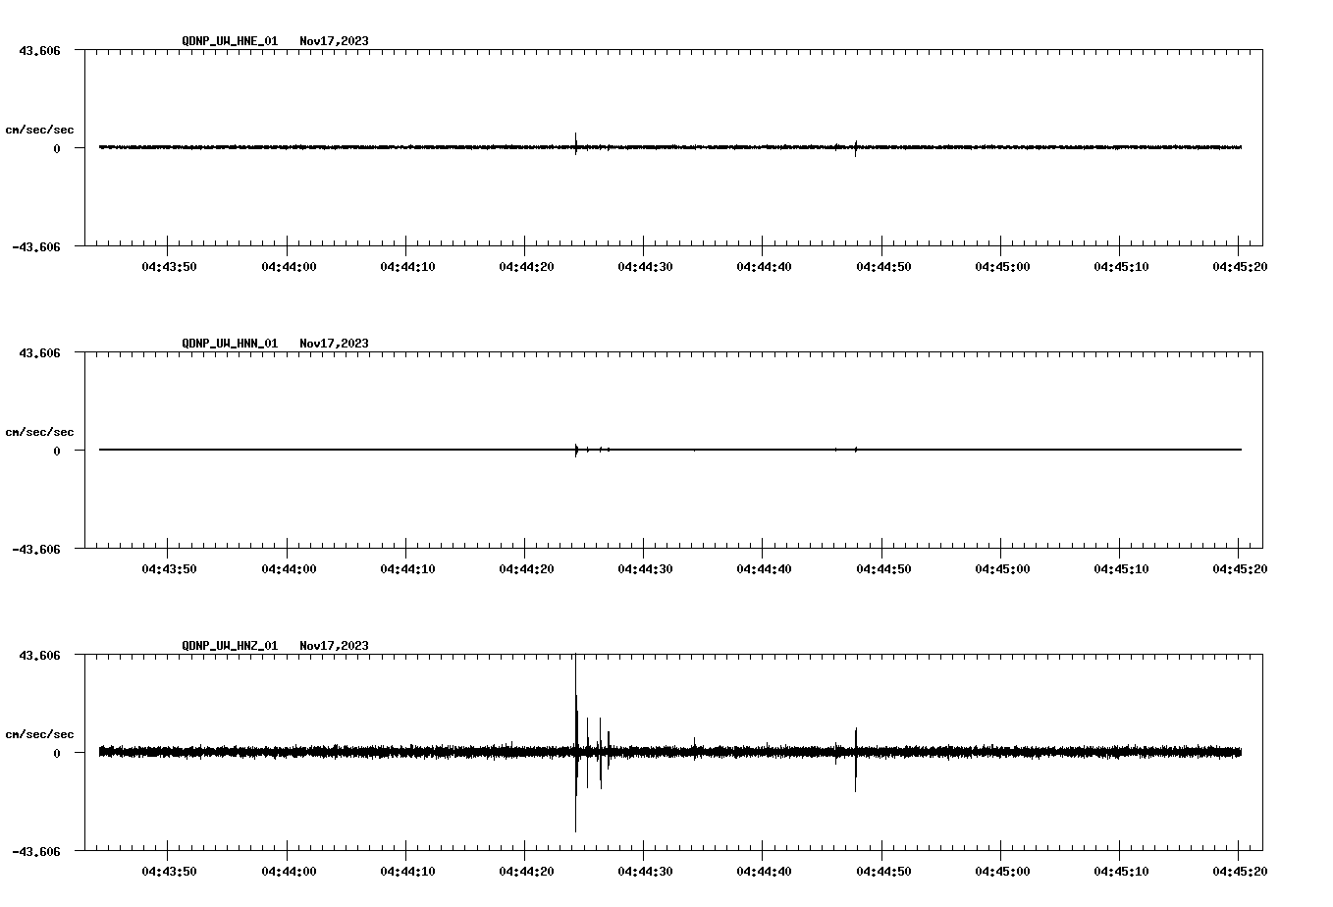Click the zero y-axis label on HNZ plot
The image size is (1333, 907).
[x=57, y=753]
